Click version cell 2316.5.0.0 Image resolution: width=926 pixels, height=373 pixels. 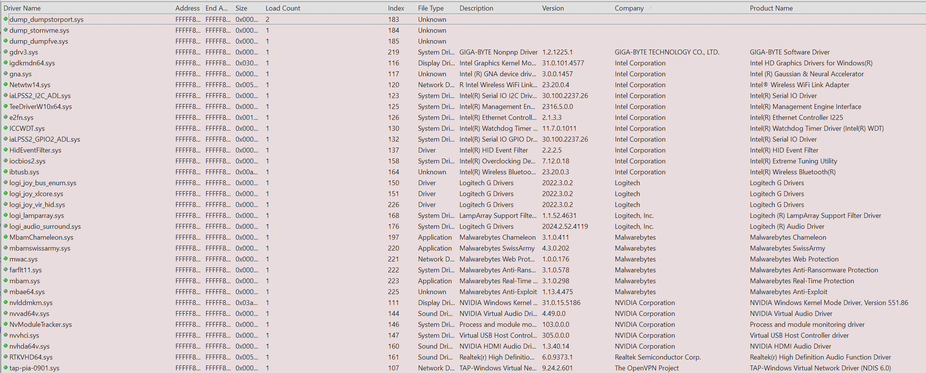click(x=558, y=106)
